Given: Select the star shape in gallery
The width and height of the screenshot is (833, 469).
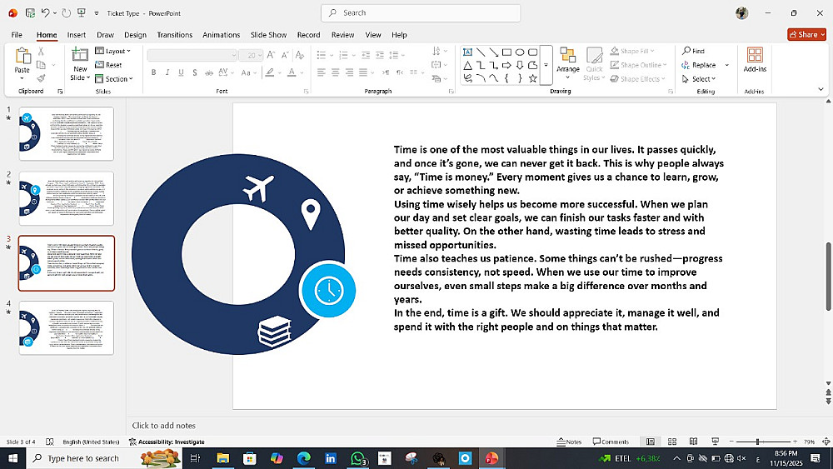Looking at the screenshot, I should (532, 78).
